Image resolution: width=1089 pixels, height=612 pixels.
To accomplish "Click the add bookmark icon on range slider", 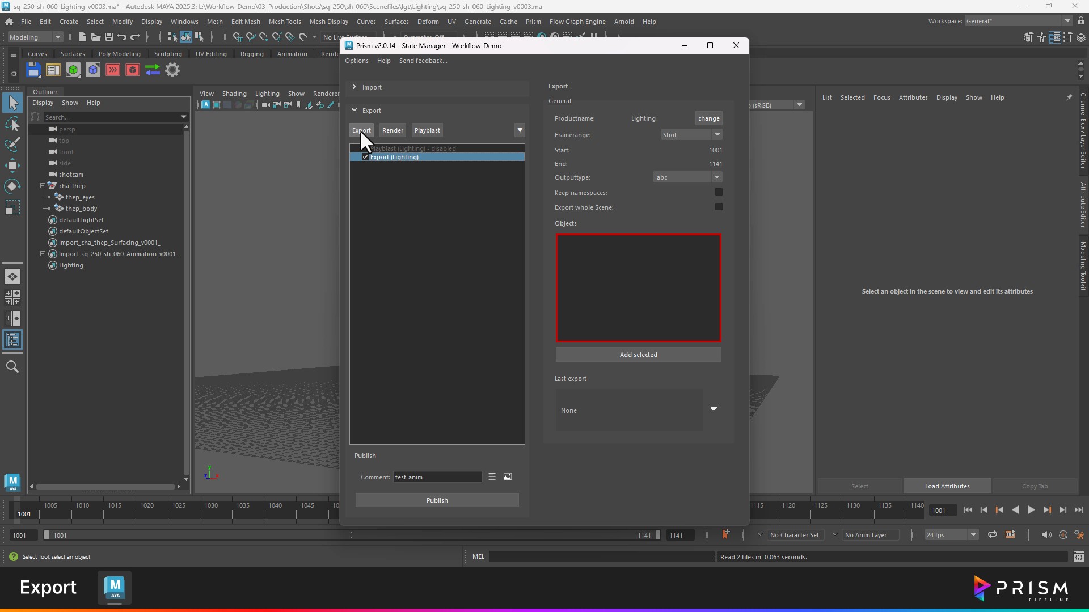I will tap(725, 534).
